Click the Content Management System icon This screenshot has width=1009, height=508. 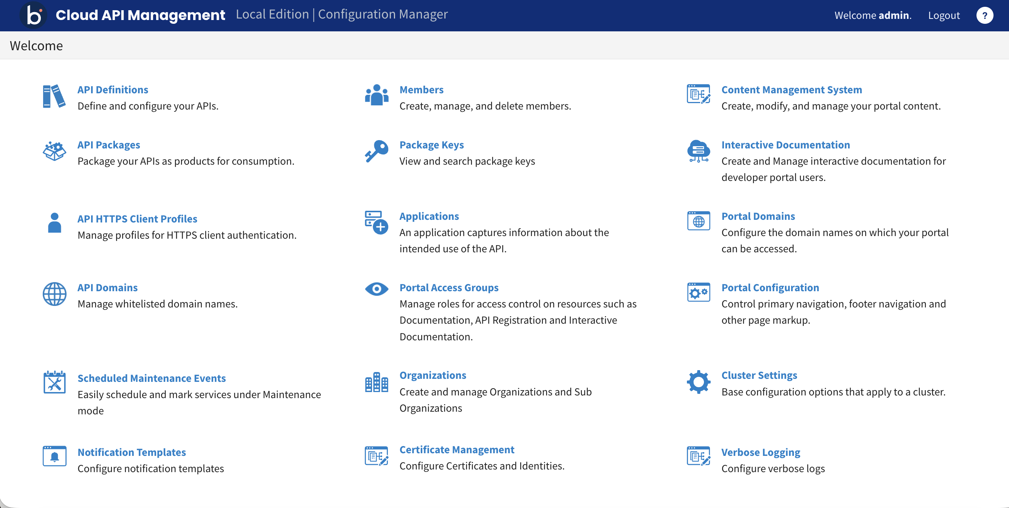click(698, 94)
